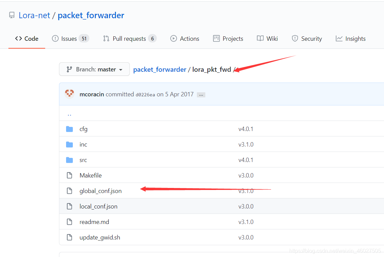Screen dimensions: 384x257
Task: Open the Makefile file
Action: pyautogui.click(x=91, y=175)
